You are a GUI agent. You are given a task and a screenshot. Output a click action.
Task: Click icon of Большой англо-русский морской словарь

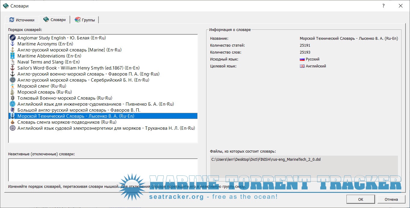coord(12,110)
